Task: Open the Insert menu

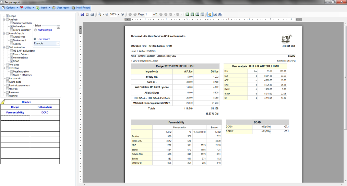Action: pyautogui.click(x=44, y=8)
